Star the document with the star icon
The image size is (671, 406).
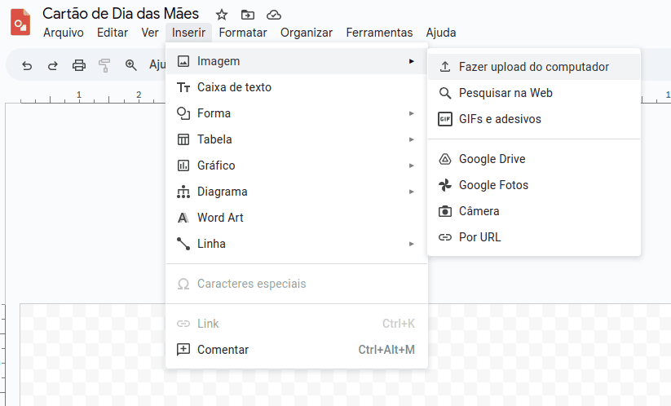point(221,15)
